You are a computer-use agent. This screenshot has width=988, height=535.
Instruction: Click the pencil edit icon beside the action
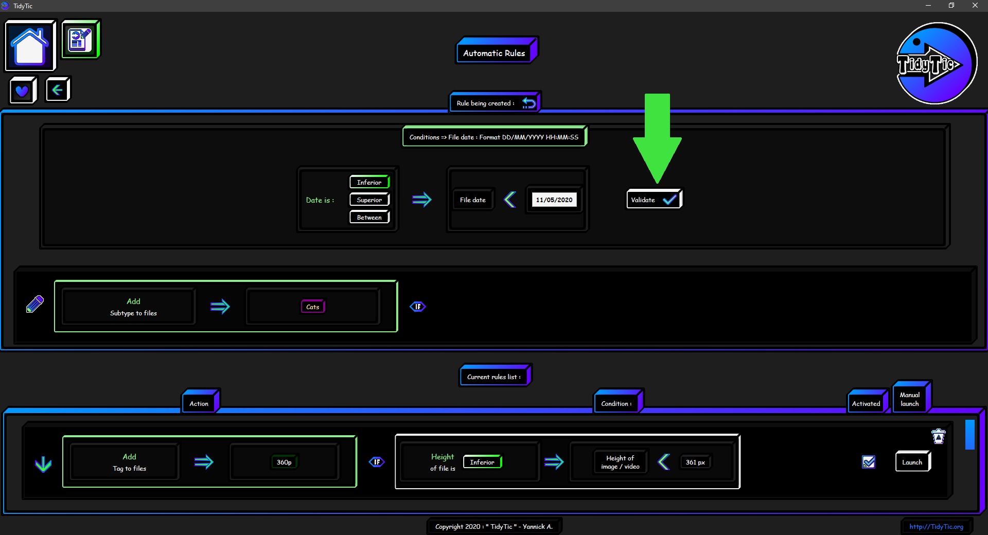tap(35, 305)
